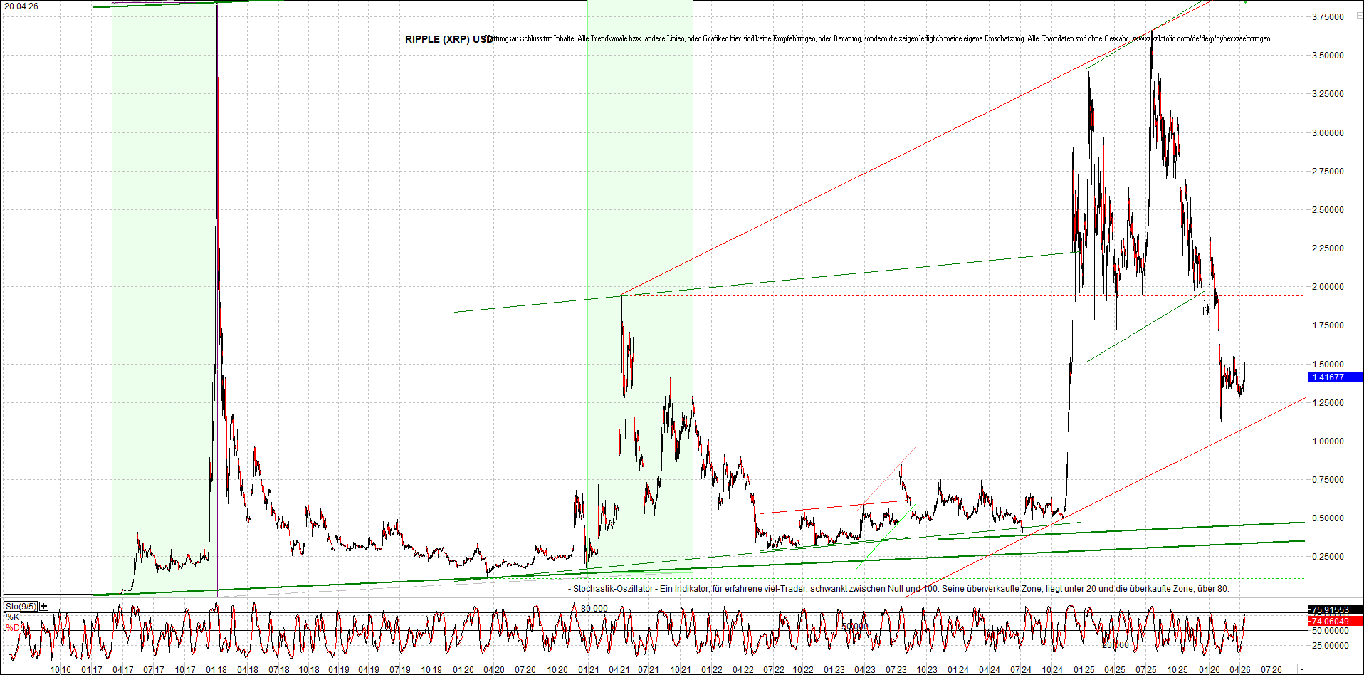1364x675 pixels.
Task: Expand the stochastic indicator with plus icon
Action: [44, 607]
